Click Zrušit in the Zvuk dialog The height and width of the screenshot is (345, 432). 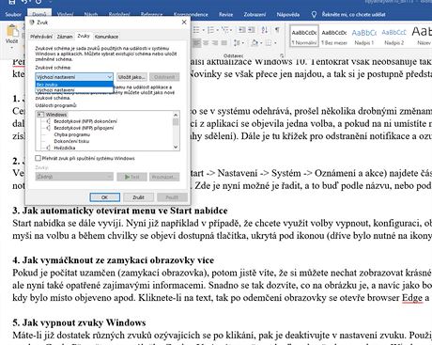[x=138, y=197]
